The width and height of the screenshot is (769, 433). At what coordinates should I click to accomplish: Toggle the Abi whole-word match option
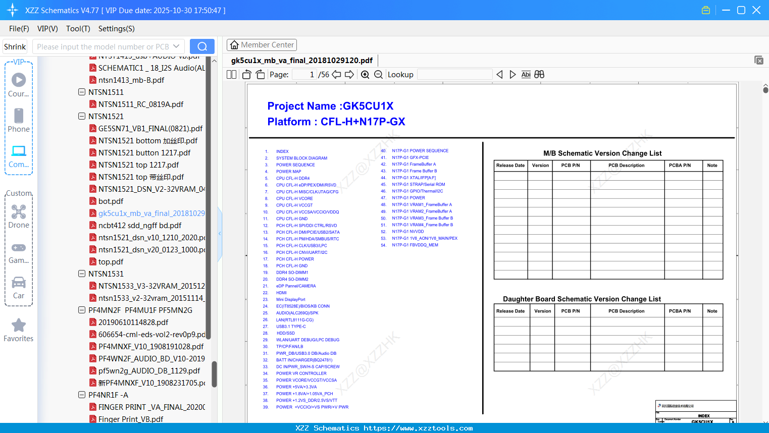(526, 75)
